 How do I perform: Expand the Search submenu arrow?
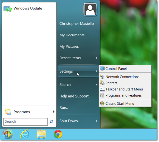click(97, 85)
